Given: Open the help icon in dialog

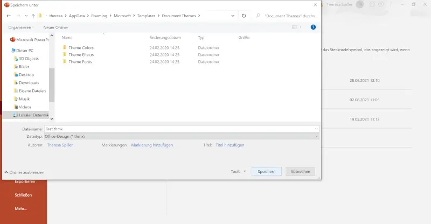Looking at the screenshot, I should [x=313, y=27].
